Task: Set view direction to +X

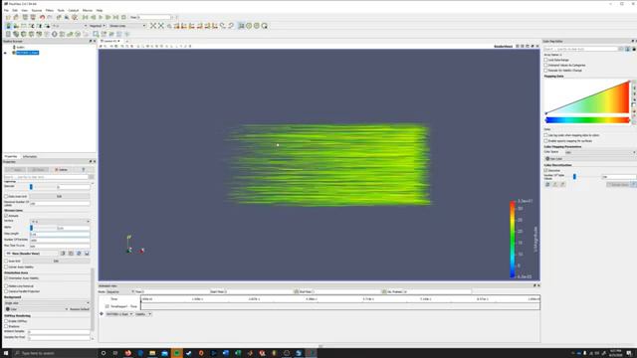Action: pos(177,26)
